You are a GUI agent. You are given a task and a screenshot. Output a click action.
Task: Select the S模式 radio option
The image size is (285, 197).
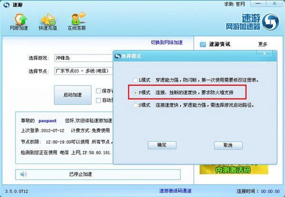click(135, 105)
